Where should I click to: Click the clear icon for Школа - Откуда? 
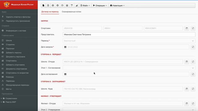193,62
